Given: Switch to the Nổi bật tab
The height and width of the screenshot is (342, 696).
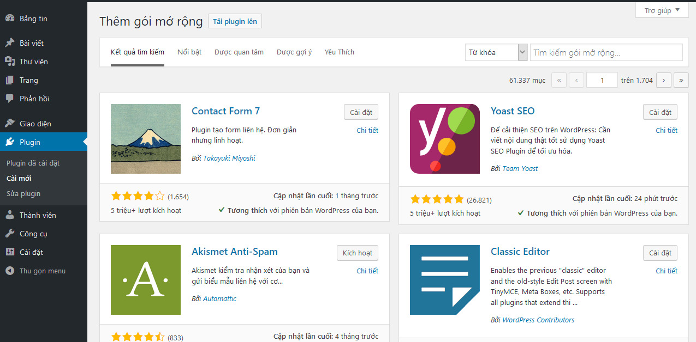Looking at the screenshot, I should (x=189, y=52).
